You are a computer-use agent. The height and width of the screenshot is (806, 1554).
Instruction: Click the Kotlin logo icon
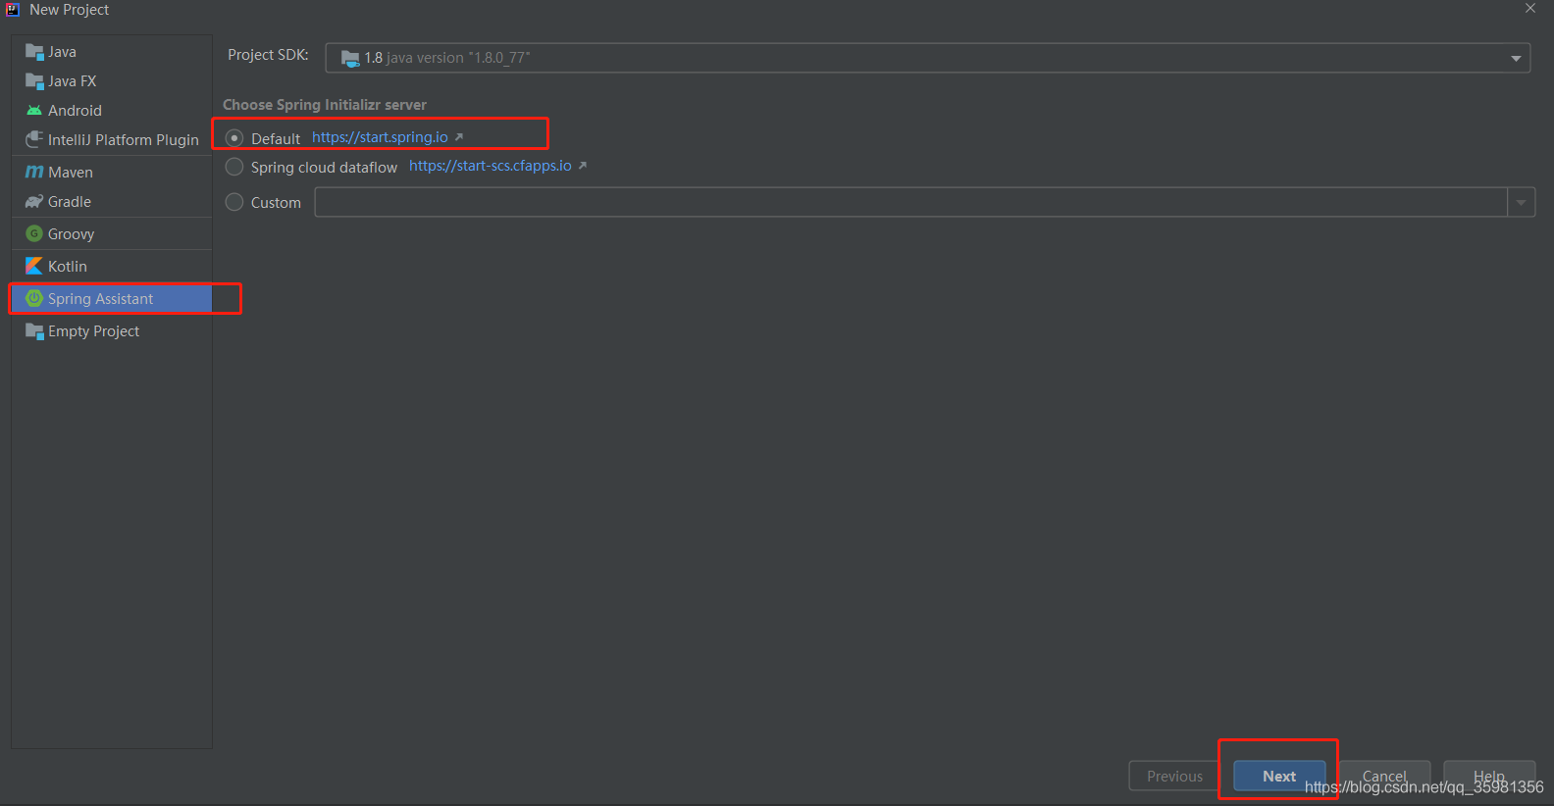pyautogui.click(x=34, y=267)
